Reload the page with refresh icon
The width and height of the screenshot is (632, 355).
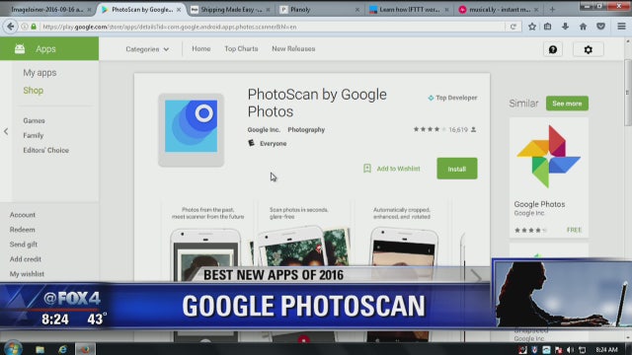point(513,27)
